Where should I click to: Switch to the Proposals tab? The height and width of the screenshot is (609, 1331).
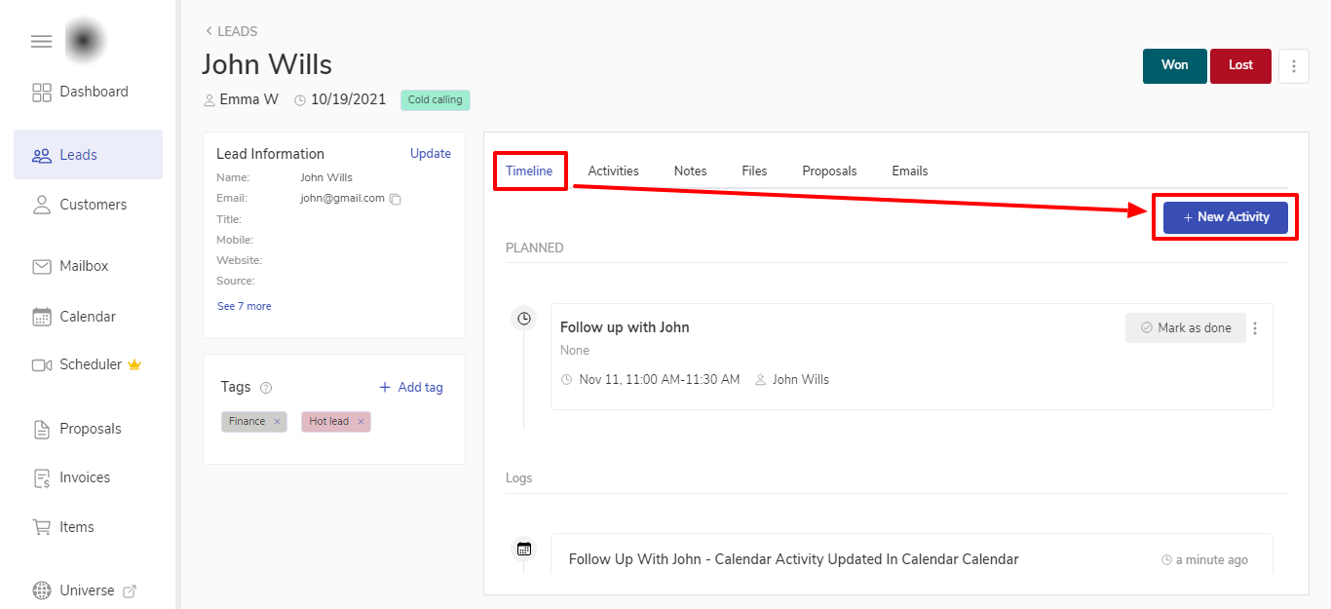pos(829,171)
